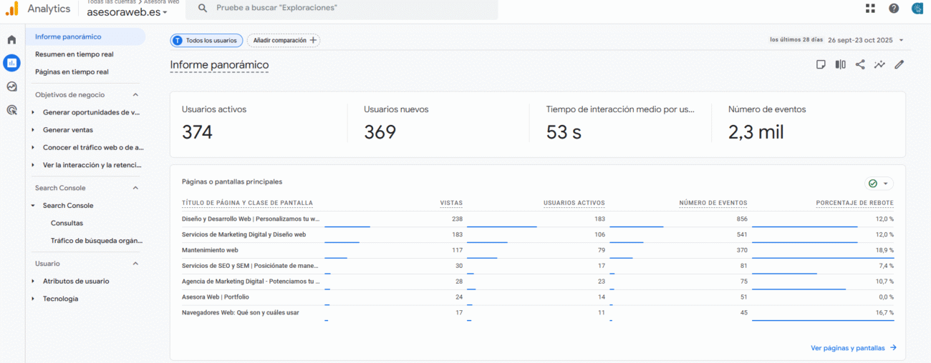This screenshot has height=363, width=931.
Task: Select the Número de eventos card
Action: pyautogui.click(x=808, y=123)
